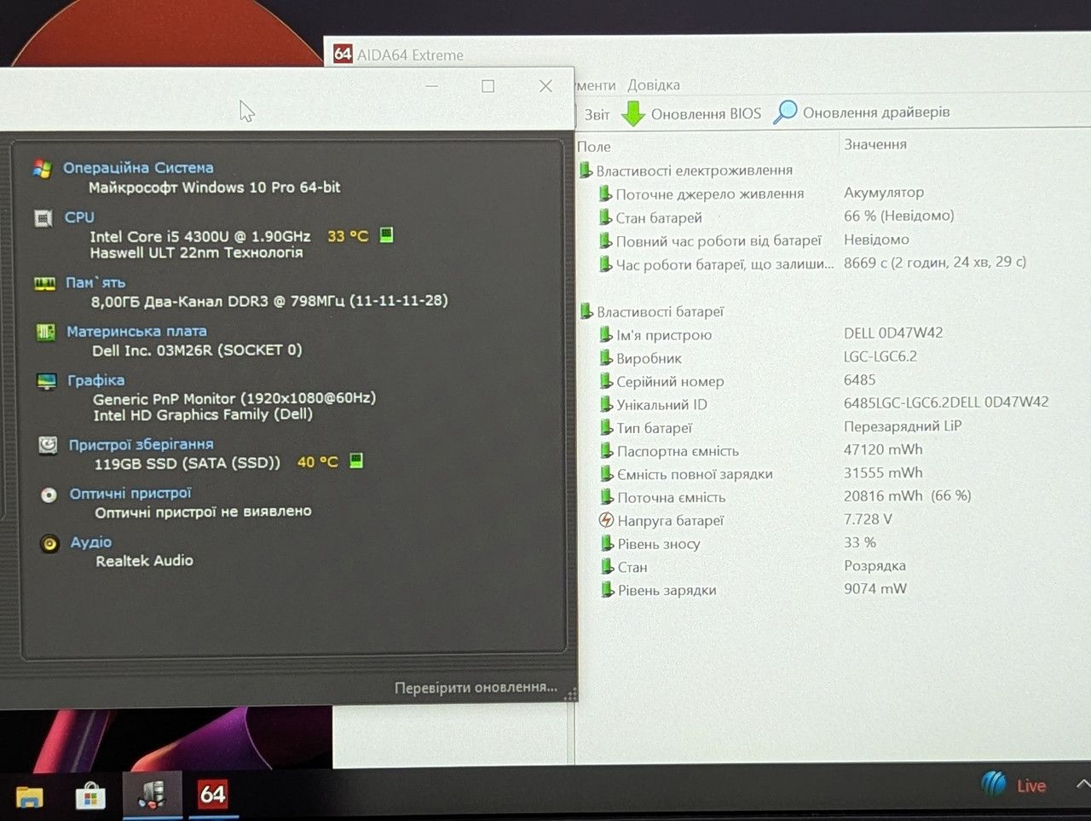Click the Значення column header

click(875, 144)
